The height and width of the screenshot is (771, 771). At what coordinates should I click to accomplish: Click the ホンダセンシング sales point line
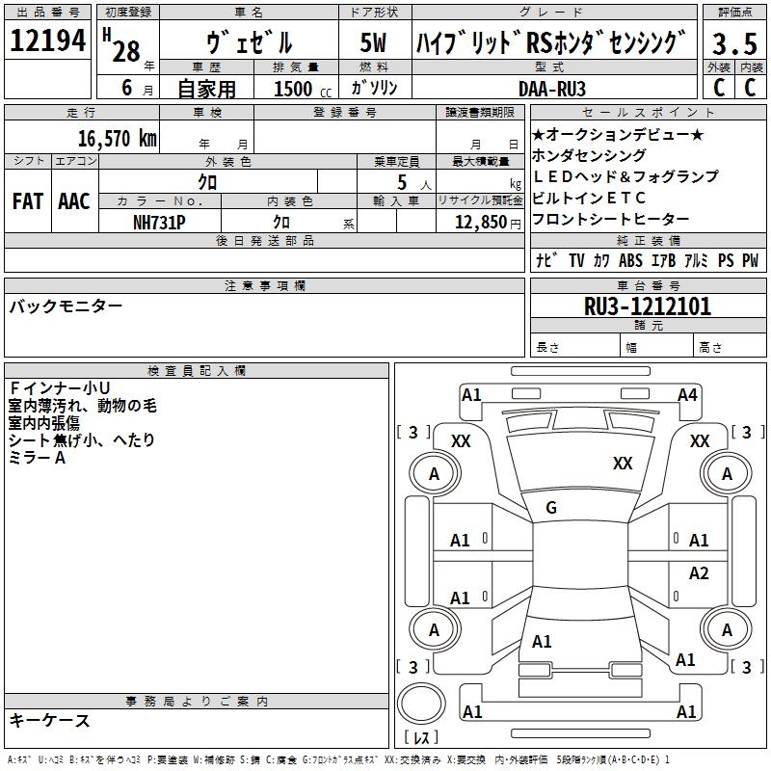point(589,155)
